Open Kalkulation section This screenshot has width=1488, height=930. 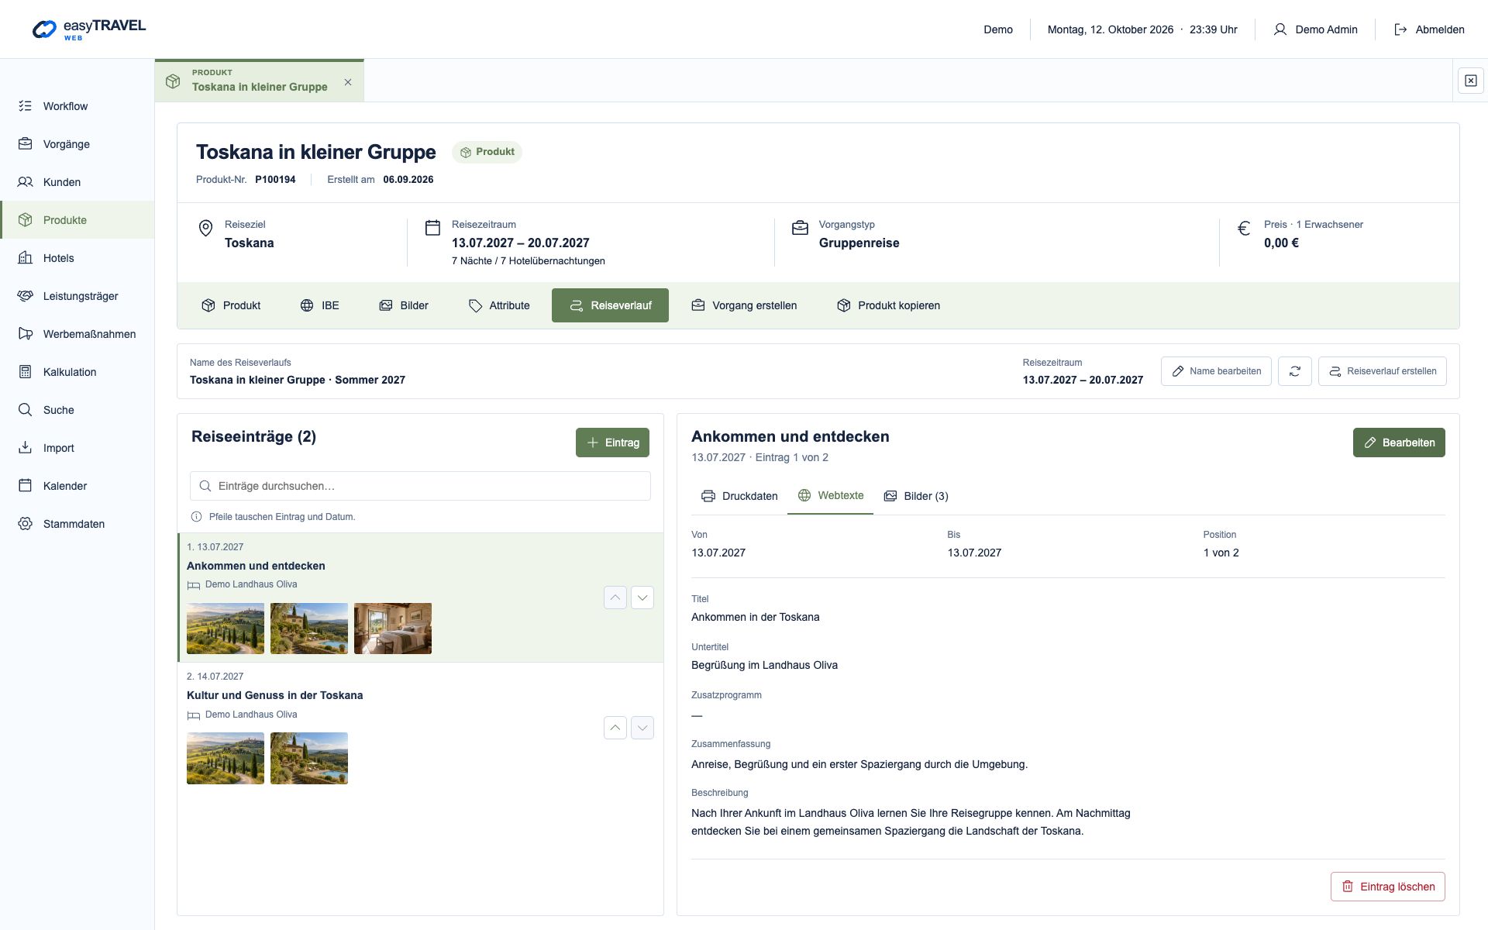click(x=77, y=372)
